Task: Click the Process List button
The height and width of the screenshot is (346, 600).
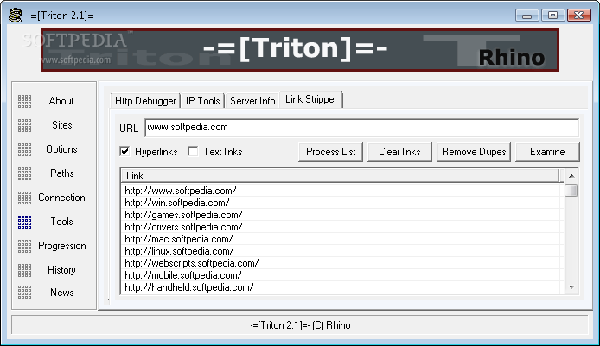Action: tap(330, 152)
